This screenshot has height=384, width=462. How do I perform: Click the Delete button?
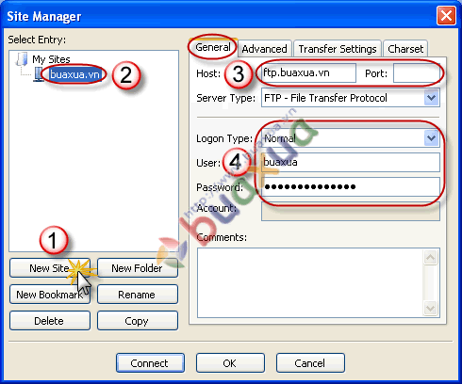pos(50,321)
